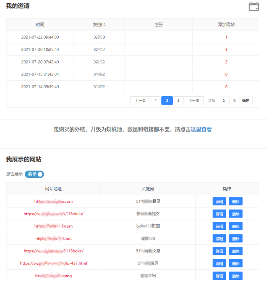Edit the first website row ending in .com
The width and height of the screenshot is (268, 282).
(x=219, y=201)
